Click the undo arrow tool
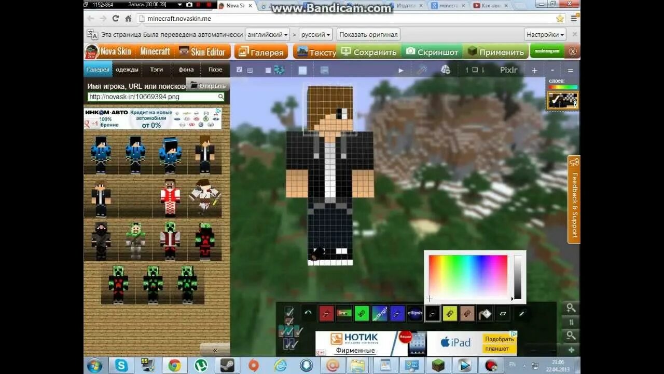Image resolution: width=664 pixels, height=374 pixels. [308, 313]
